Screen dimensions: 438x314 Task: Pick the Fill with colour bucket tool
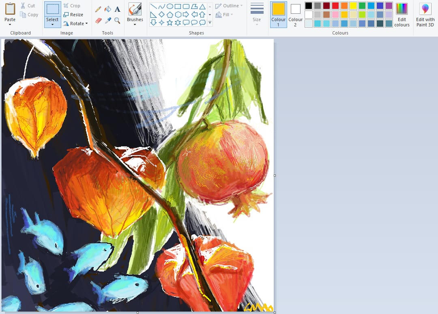pos(108,9)
